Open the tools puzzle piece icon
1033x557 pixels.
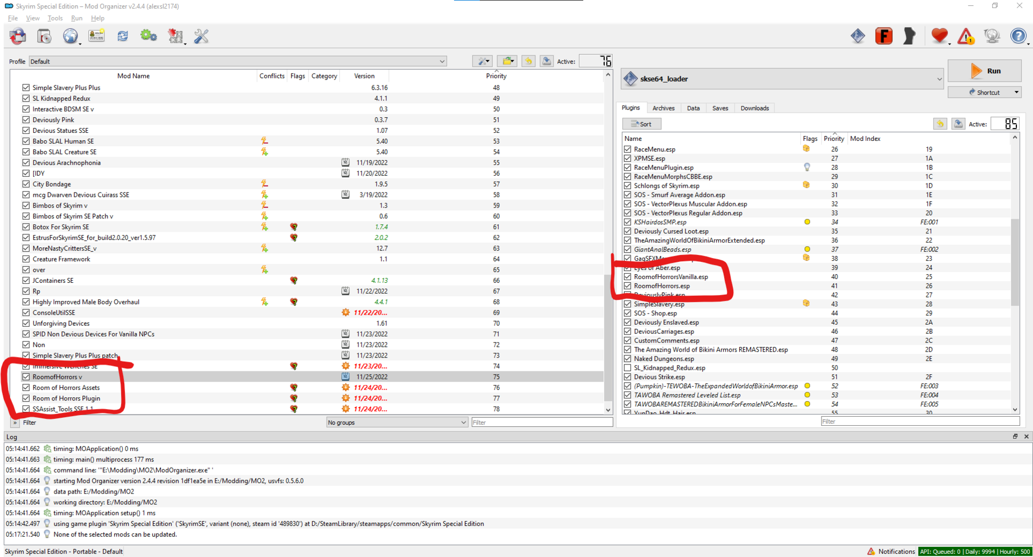pos(175,37)
